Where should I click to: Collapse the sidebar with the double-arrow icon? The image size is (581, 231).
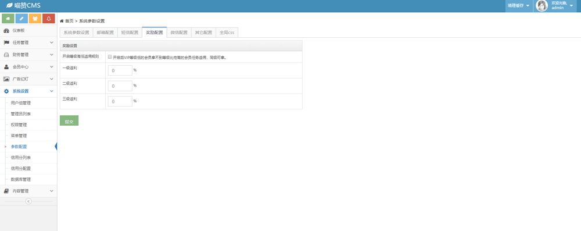click(x=28, y=201)
